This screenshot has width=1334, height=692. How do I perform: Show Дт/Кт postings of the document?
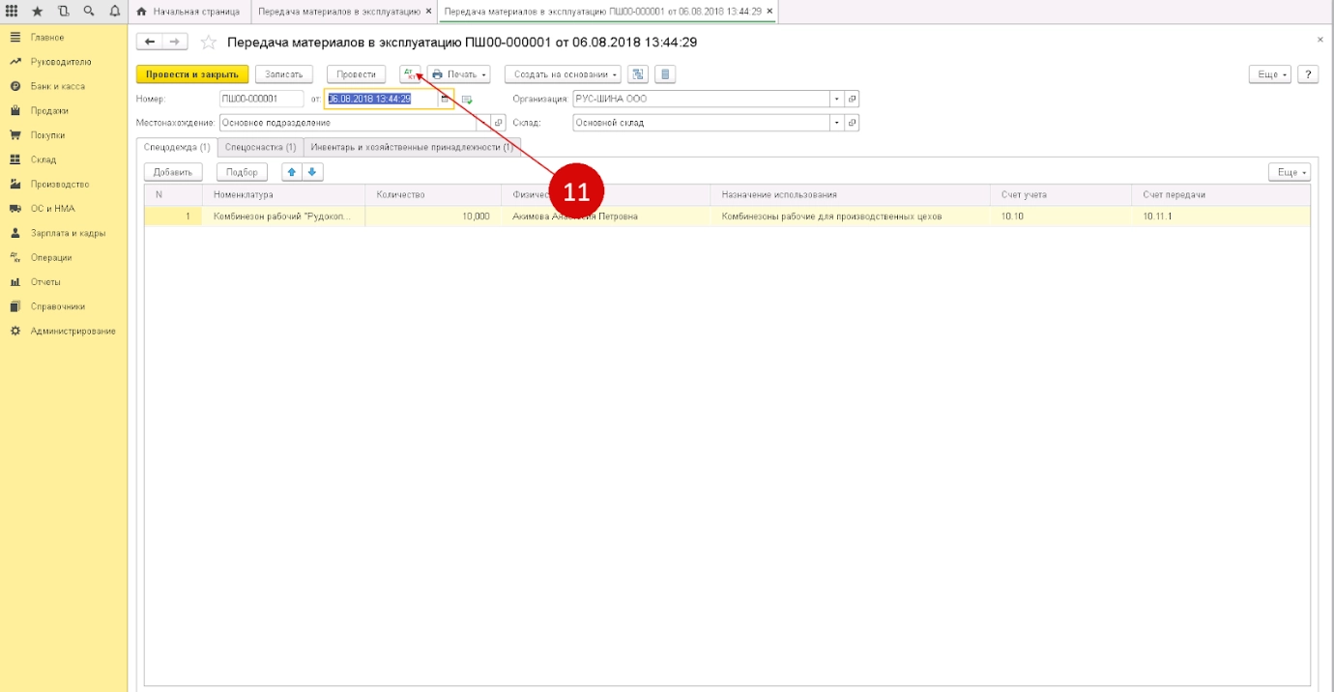pos(410,74)
